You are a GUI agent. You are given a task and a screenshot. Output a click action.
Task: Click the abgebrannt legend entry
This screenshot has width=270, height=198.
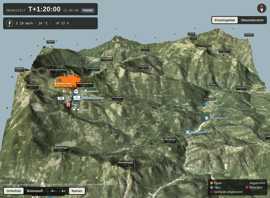(x=256, y=183)
